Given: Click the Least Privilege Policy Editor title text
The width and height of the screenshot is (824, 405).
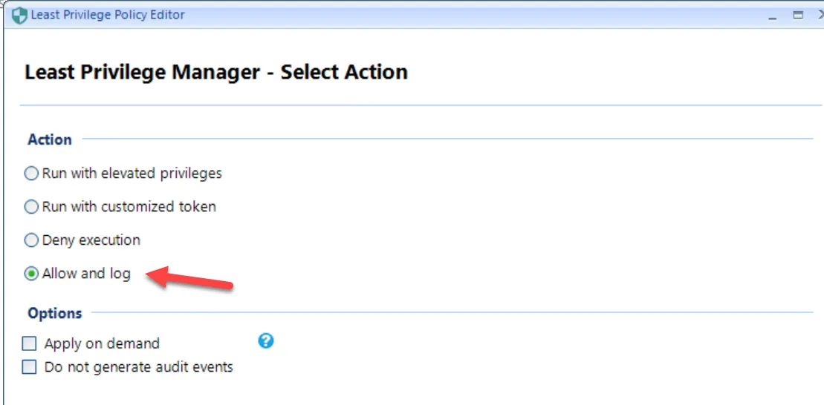Looking at the screenshot, I should click(x=108, y=15).
